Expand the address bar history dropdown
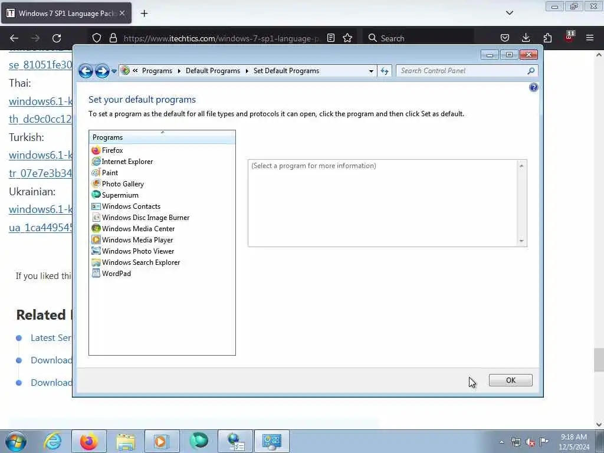Screen dimensions: 604x453 point(371,71)
